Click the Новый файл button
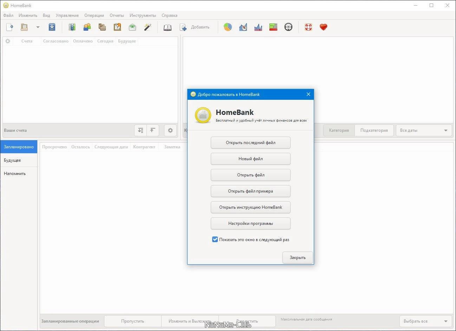Screen dimensions: 456x331 (250, 159)
